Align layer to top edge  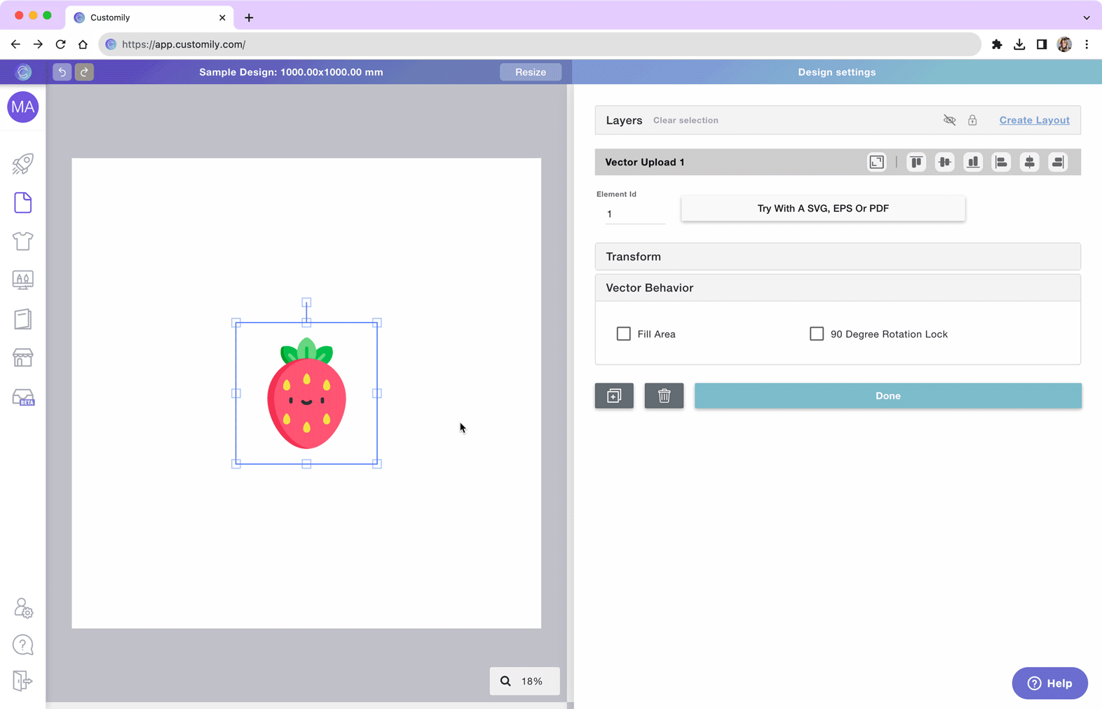pos(916,163)
